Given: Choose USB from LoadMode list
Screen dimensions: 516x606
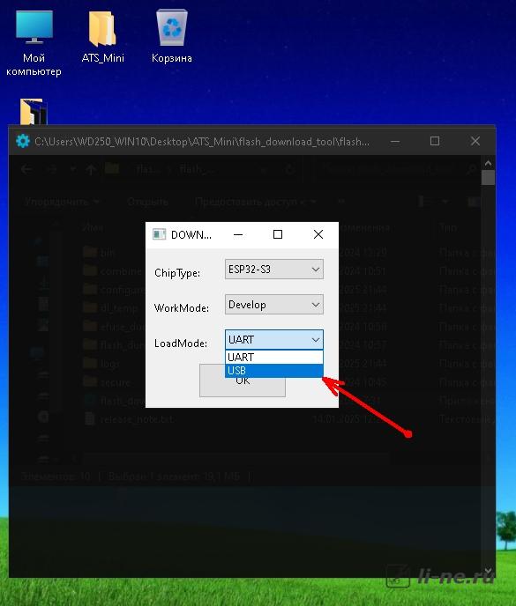Looking at the screenshot, I should pyautogui.click(x=274, y=370).
